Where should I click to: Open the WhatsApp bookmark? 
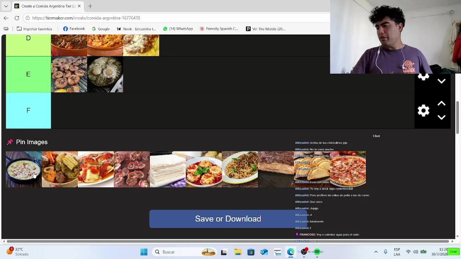click(x=178, y=29)
